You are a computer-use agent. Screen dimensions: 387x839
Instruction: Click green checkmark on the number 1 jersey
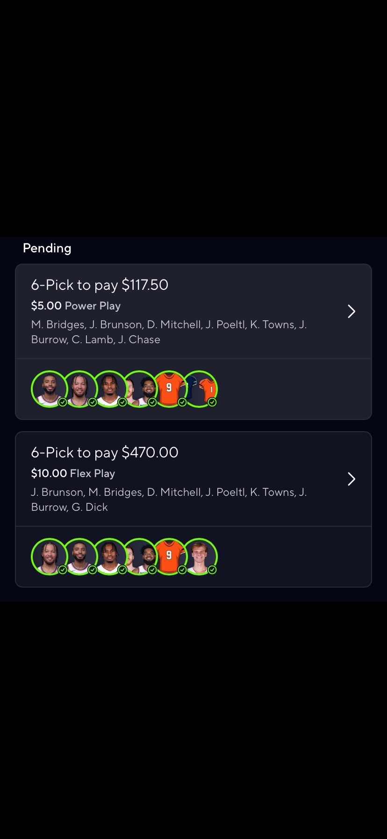coord(212,402)
